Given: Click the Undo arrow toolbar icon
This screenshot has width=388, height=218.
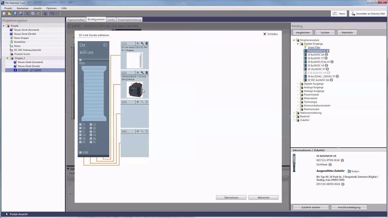Looking at the screenshot, I should pyautogui.click(x=52, y=14).
